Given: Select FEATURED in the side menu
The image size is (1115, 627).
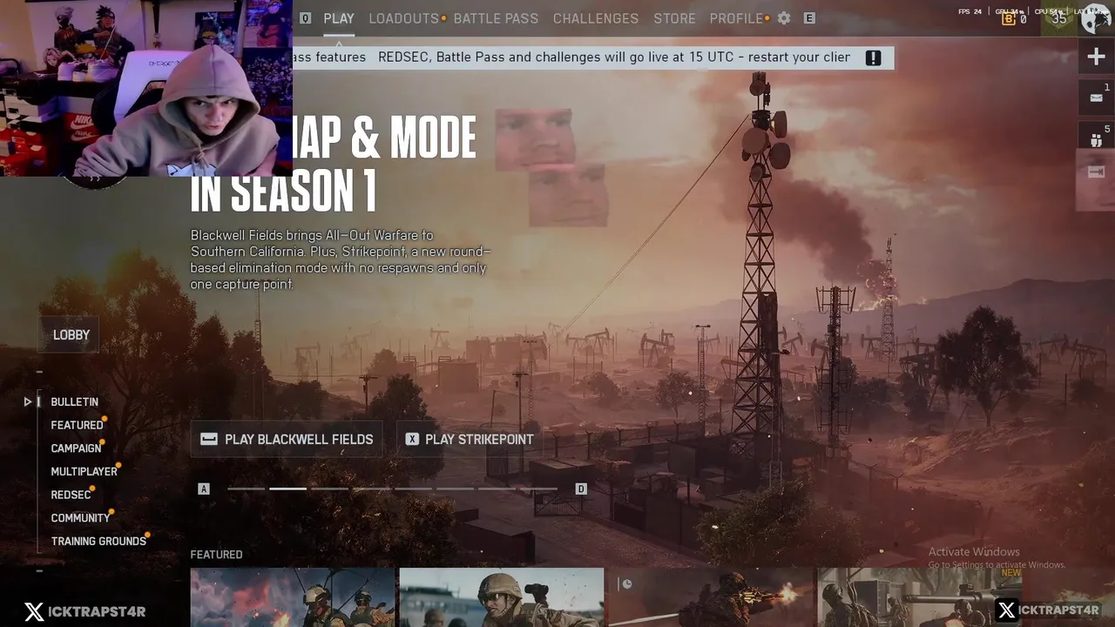Looking at the screenshot, I should [77, 425].
